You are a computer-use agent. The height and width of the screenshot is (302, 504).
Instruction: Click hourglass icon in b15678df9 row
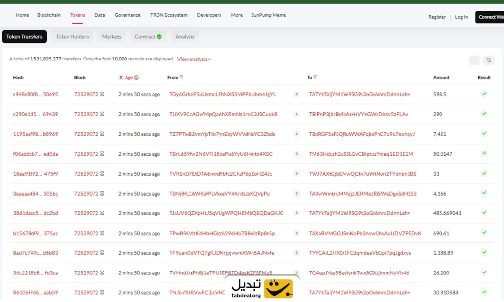(102, 233)
